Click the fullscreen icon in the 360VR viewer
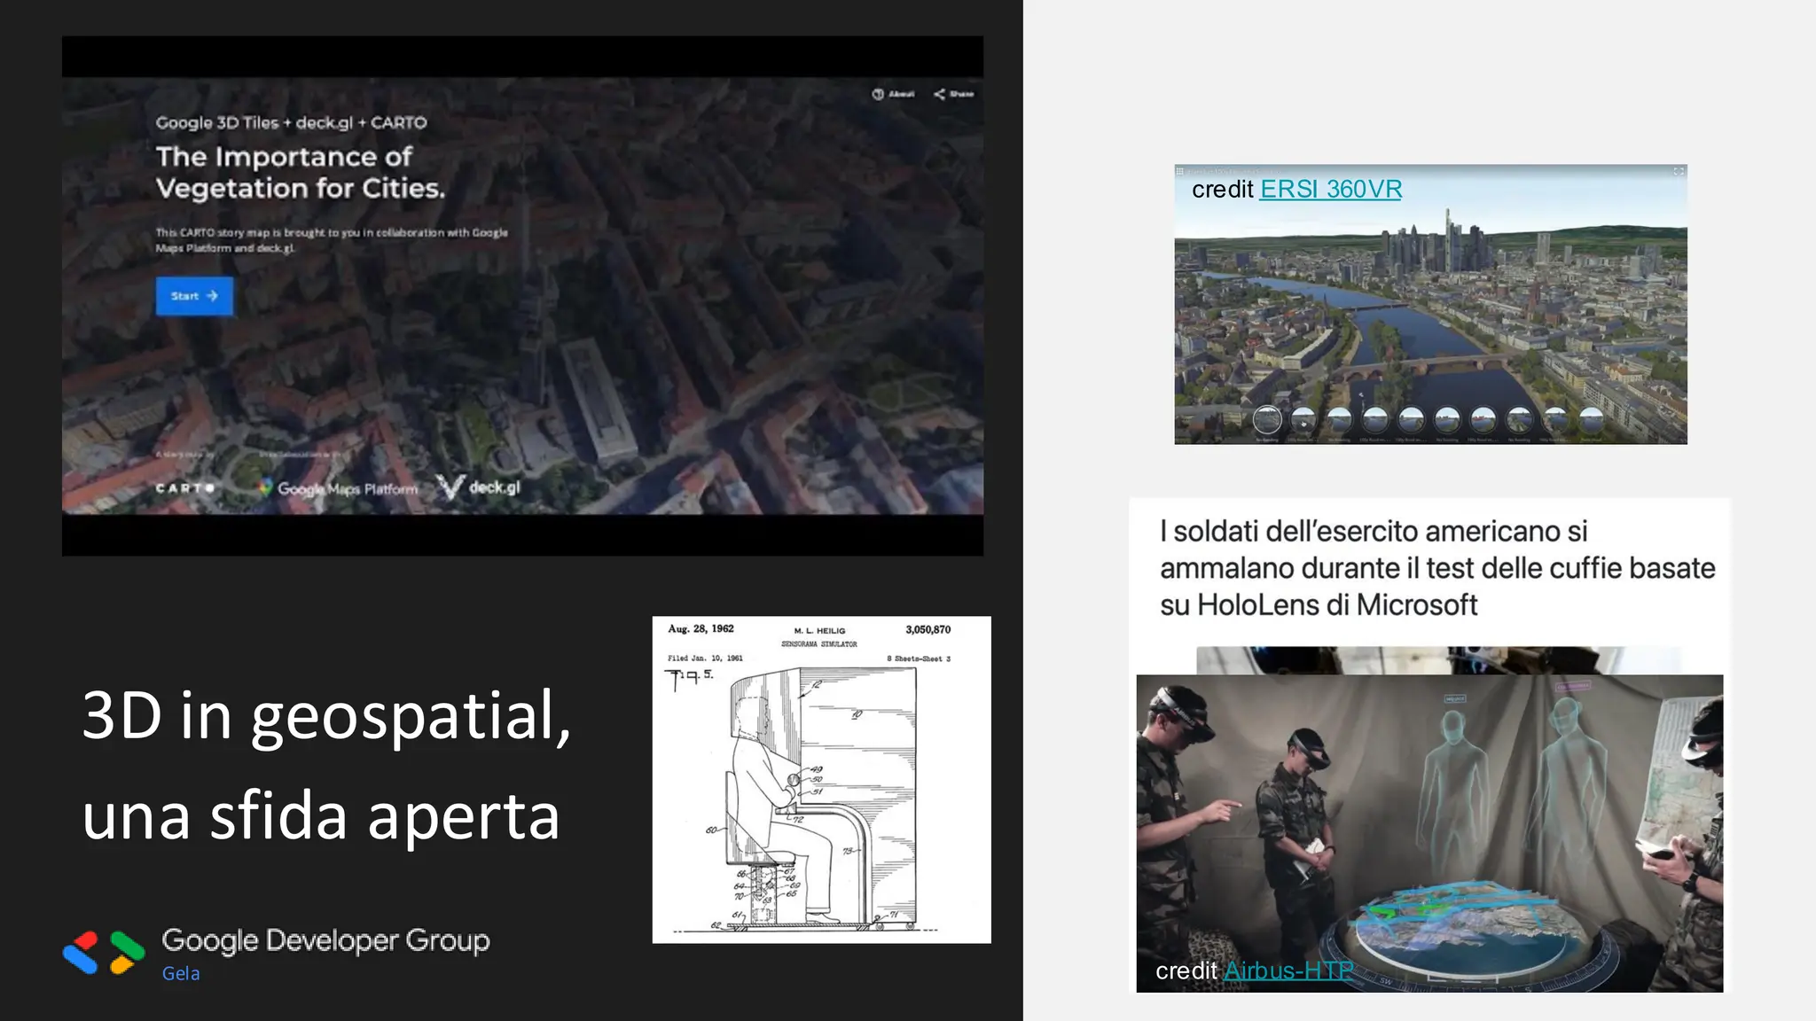 [1679, 171]
